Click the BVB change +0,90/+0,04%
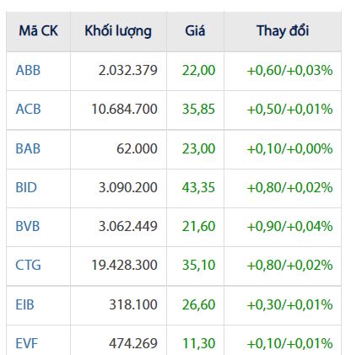Viewport: 351px width, 355px height. tap(289, 226)
